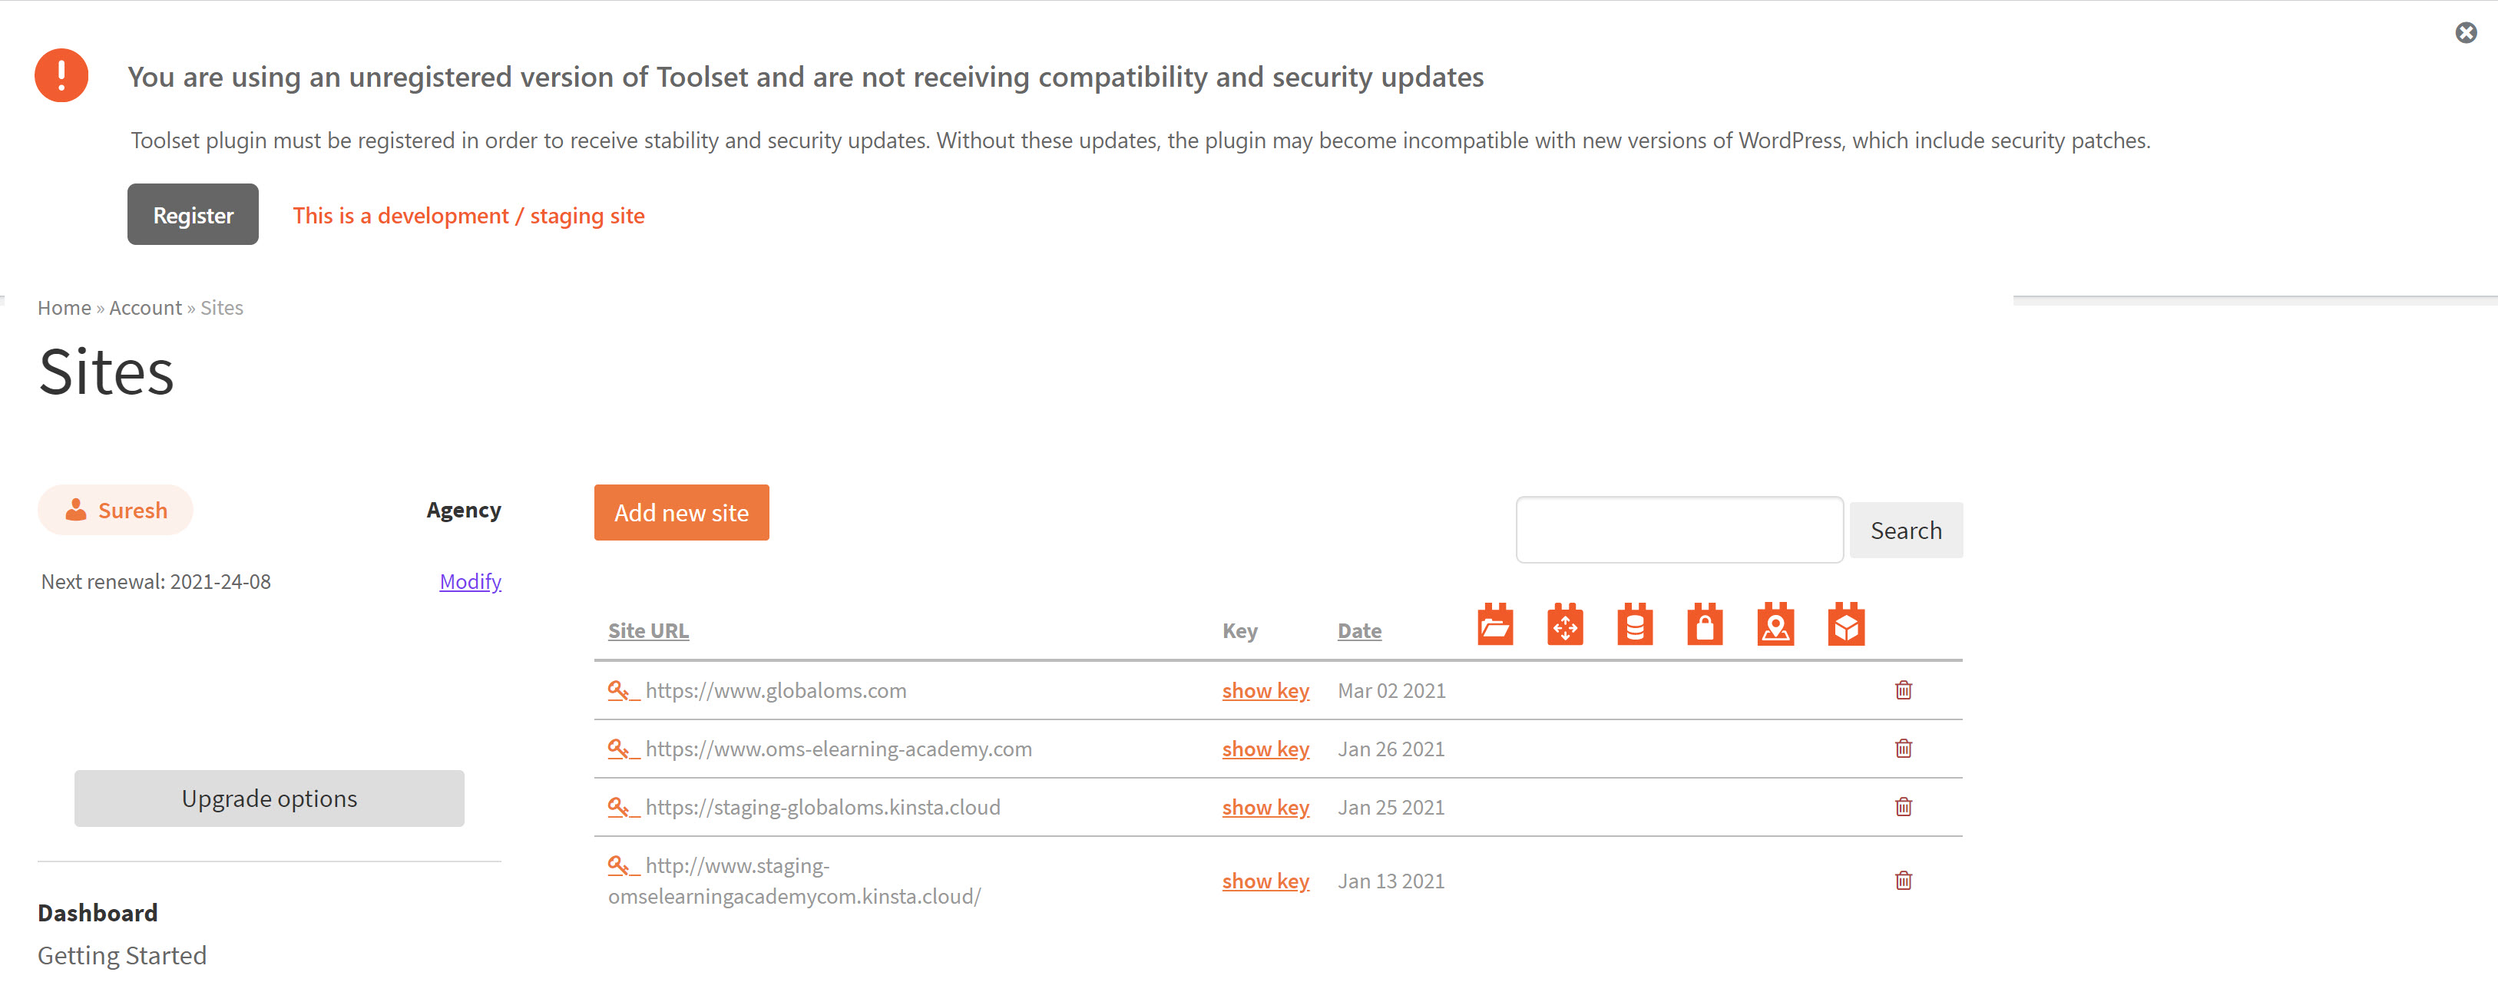Click 'This is a development / staging site'
The image size is (2498, 992).
(468, 215)
